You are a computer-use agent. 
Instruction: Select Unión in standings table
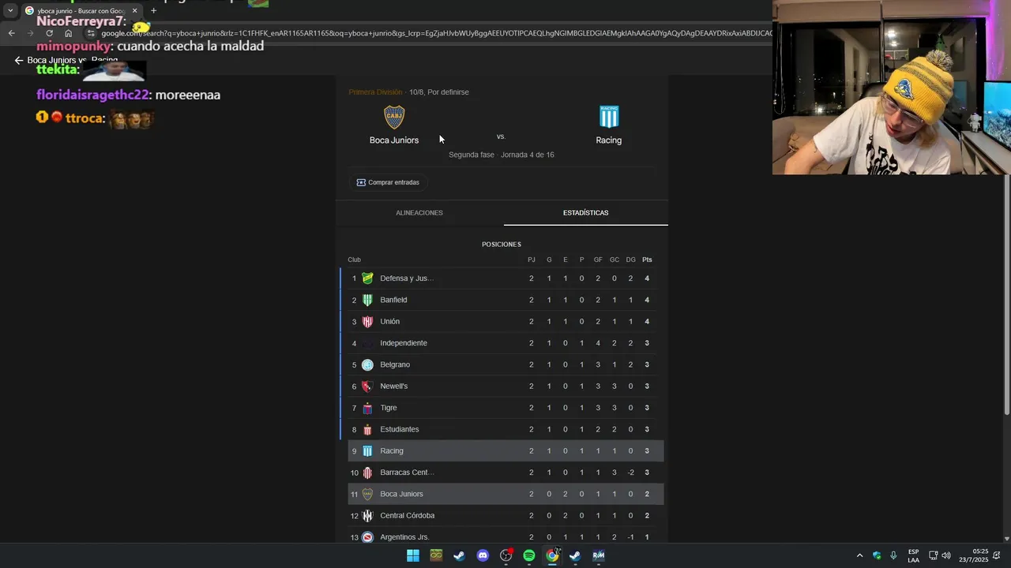pyautogui.click(x=502, y=322)
